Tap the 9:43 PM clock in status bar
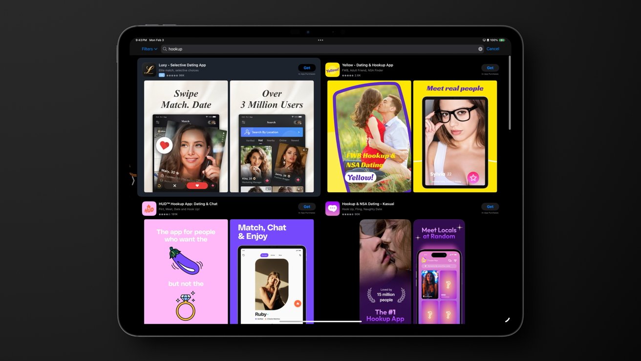641x361 pixels. pyautogui.click(x=141, y=40)
